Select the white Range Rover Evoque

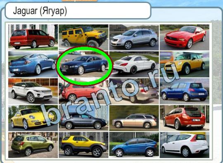coord(33,91)
